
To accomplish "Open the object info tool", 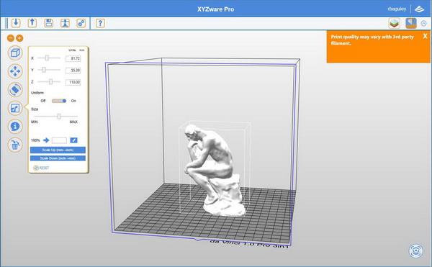I will pyautogui.click(x=15, y=127).
